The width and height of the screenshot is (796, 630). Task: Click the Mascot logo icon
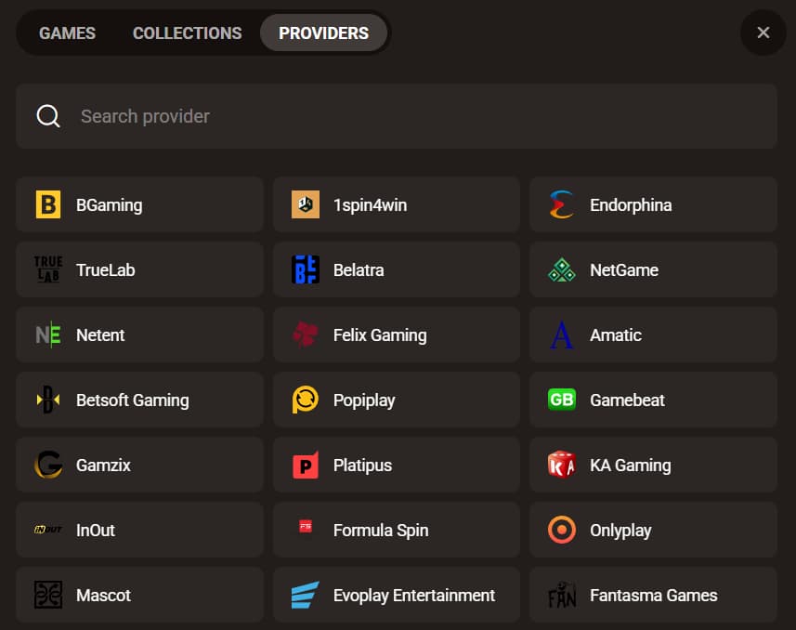(x=48, y=595)
